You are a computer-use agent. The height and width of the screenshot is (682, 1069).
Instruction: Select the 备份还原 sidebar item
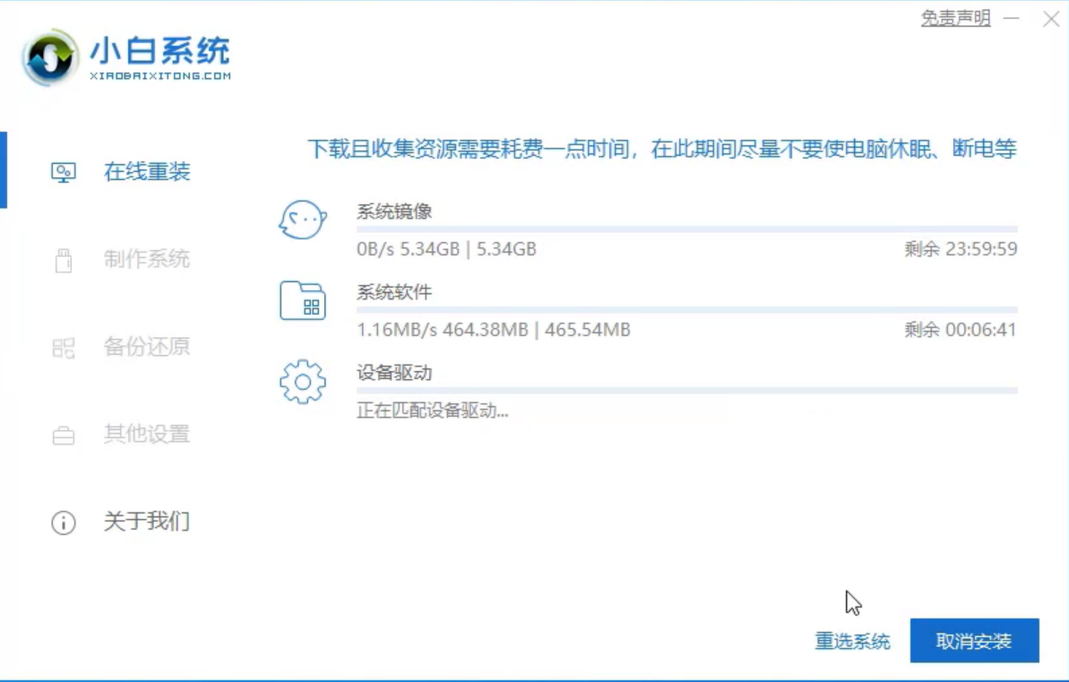147,348
